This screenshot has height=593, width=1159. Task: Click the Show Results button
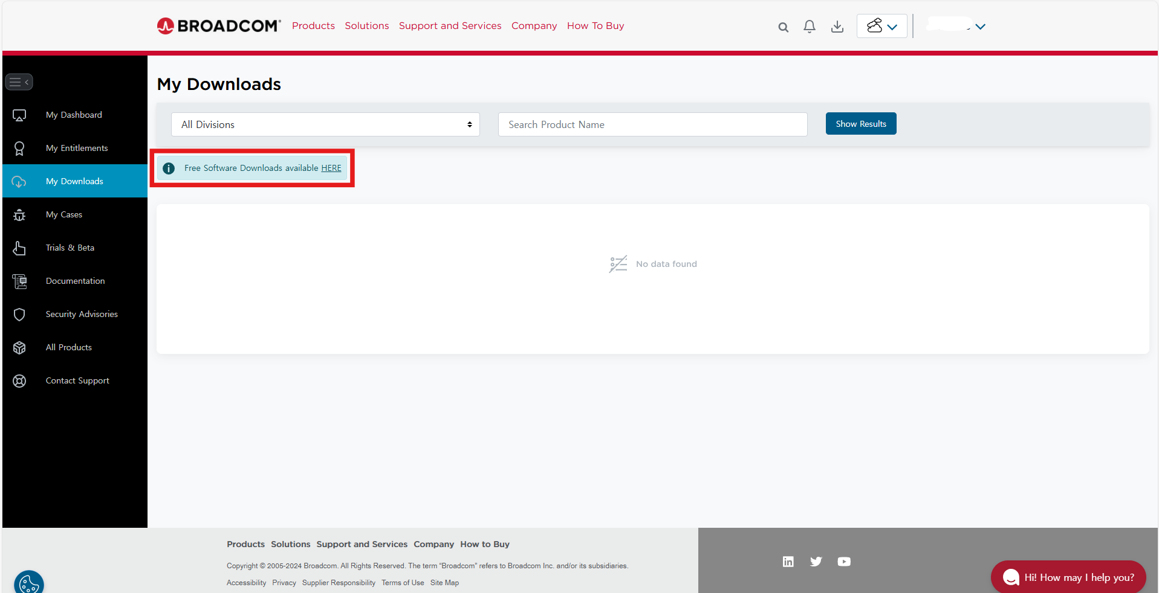[861, 124]
